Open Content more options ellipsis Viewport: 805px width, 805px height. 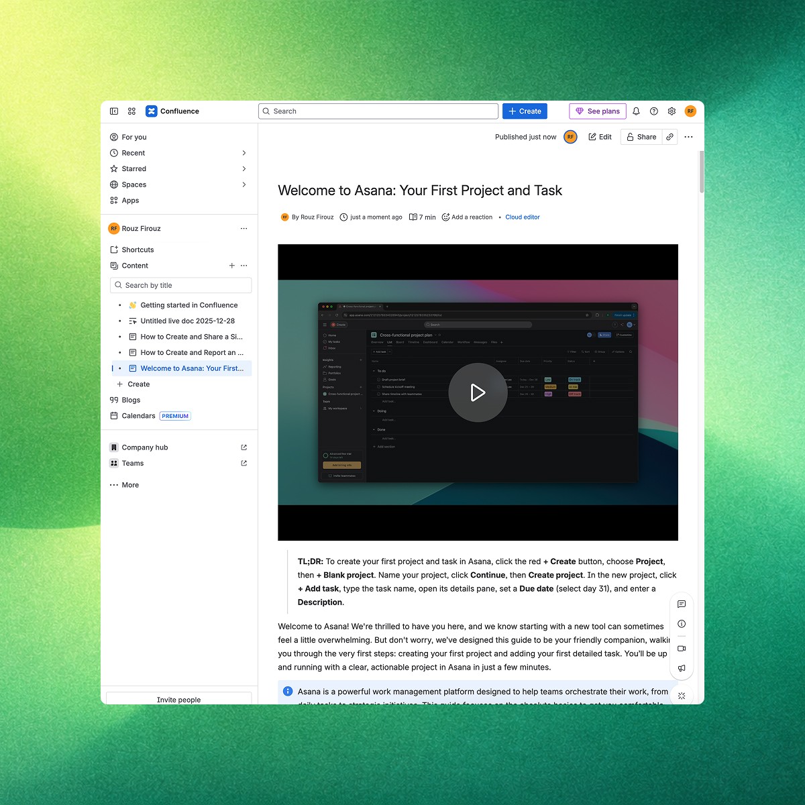tap(244, 266)
